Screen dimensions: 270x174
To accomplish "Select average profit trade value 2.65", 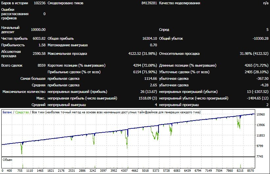I will [154, 85].
